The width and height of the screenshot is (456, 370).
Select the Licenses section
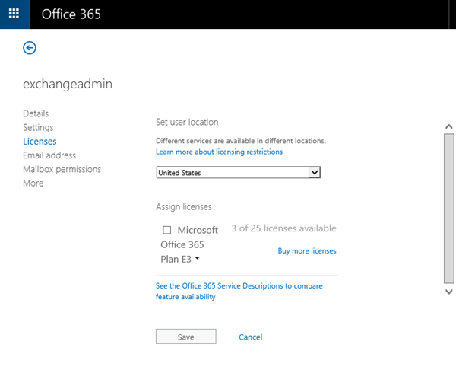tap(40, 142)
